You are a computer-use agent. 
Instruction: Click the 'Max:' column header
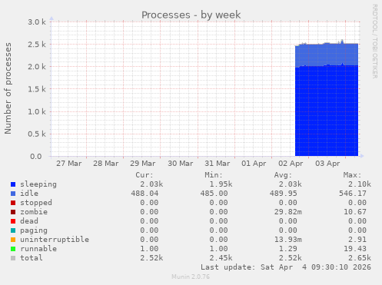(352, 175)
